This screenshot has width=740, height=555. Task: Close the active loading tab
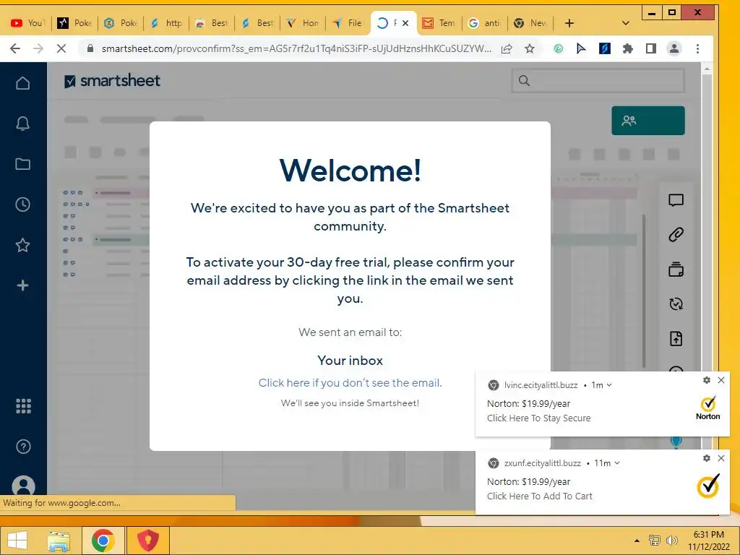(405, 23)
